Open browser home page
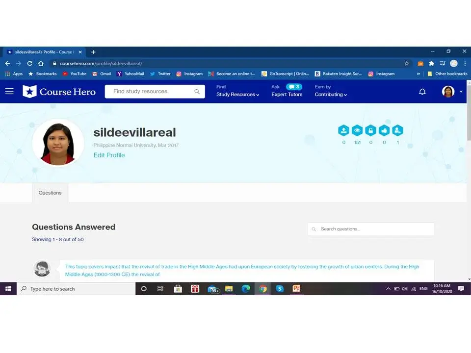The image size is (471, 353). click(41, 63)
